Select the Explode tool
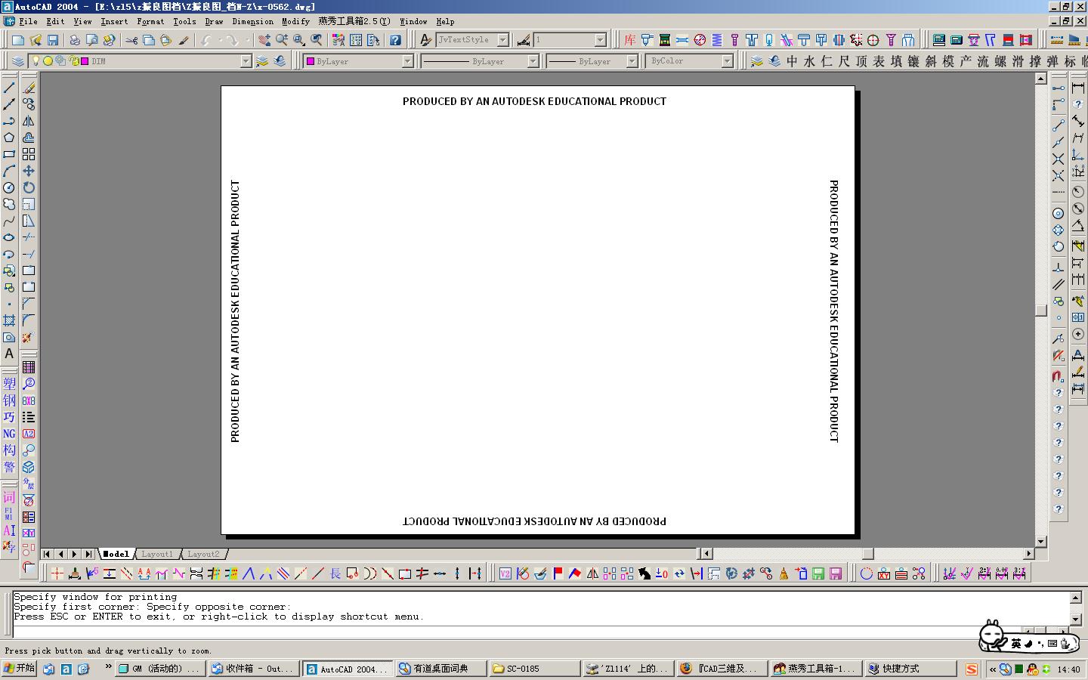This screenshot has height=680, width=1088. 29,337
